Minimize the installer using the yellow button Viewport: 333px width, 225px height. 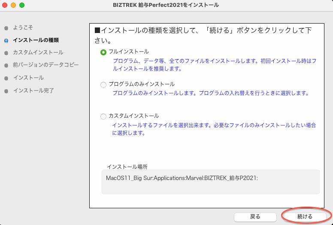pyautogui.click(x=13, y=5)
